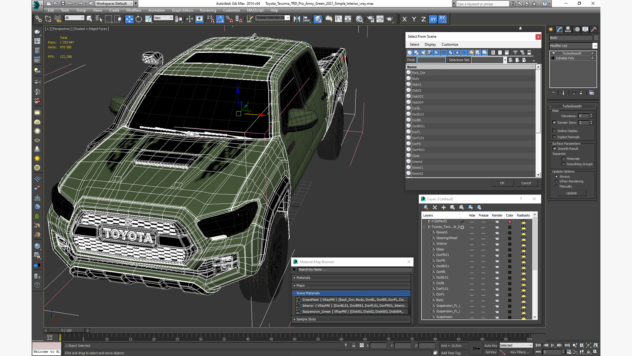This screenshot has height=356, width=632.
Task: Restrict transform to X axis
Action: (x=405, y=19)
